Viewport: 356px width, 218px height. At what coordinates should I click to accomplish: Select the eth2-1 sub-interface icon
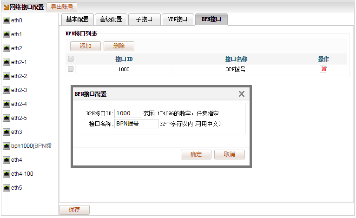tap(7, 62)
